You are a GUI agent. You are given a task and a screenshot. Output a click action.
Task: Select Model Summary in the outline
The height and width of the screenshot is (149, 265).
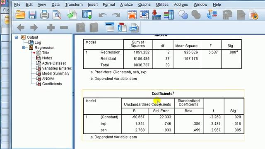[55, 74]
